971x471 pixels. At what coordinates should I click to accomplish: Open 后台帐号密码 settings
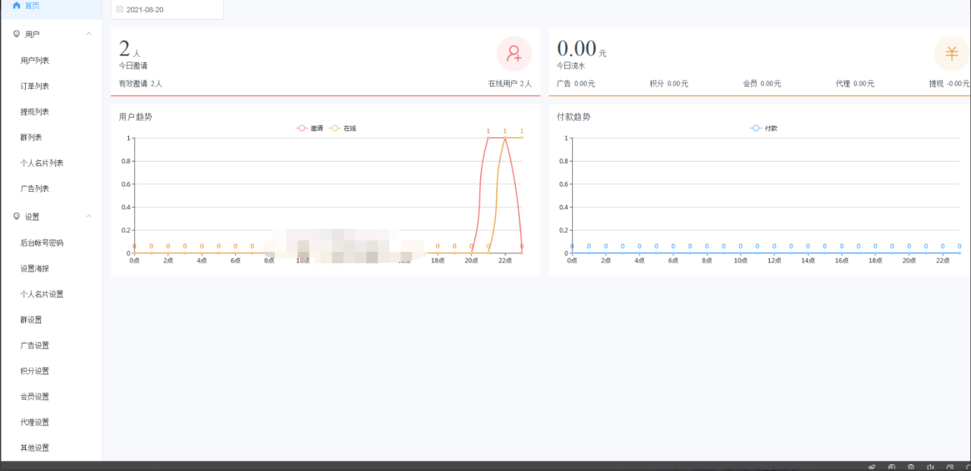42,243
